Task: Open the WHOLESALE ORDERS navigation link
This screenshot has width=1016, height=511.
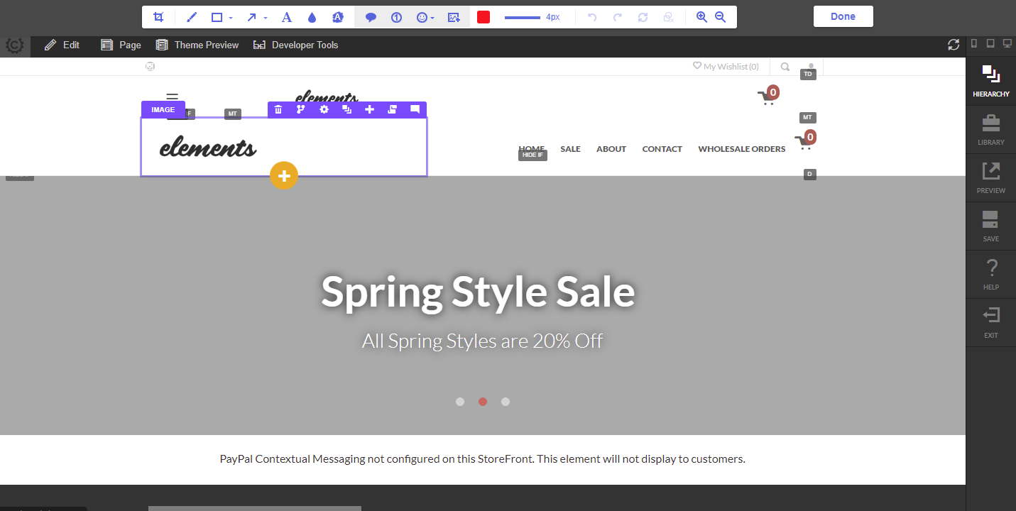Action: tap(741, 149)
